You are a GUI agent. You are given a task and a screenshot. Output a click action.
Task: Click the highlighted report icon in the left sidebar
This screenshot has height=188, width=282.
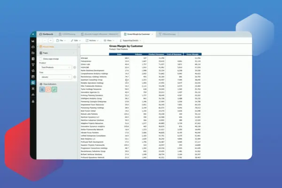tap(33, 83)
